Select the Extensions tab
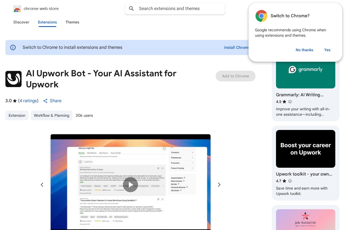Image resolution: width=345 pixels, height=230 pixels. [47, 22]
